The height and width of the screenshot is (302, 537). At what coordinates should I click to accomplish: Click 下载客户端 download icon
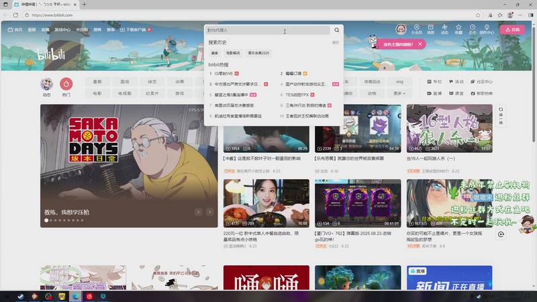tap(122, 30)
